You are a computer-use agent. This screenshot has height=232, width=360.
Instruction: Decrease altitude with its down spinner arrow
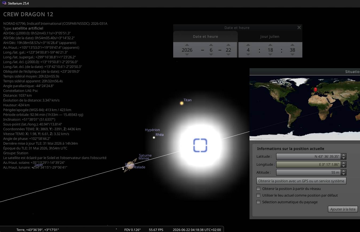tap(344, 174)
